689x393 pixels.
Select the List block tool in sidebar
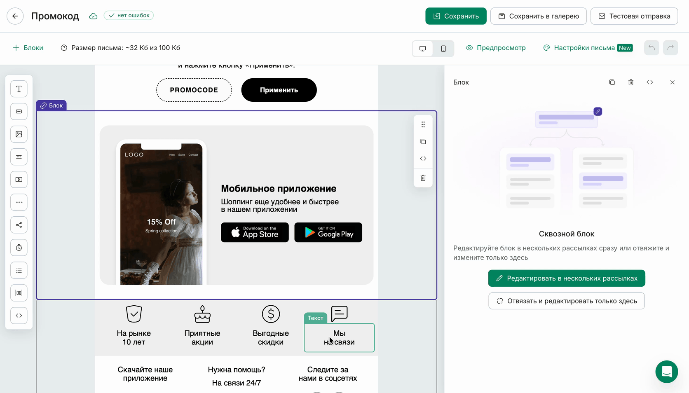tap(19, 270)
